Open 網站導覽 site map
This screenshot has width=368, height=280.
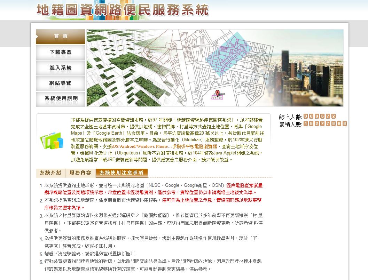(x=60, y=83)
